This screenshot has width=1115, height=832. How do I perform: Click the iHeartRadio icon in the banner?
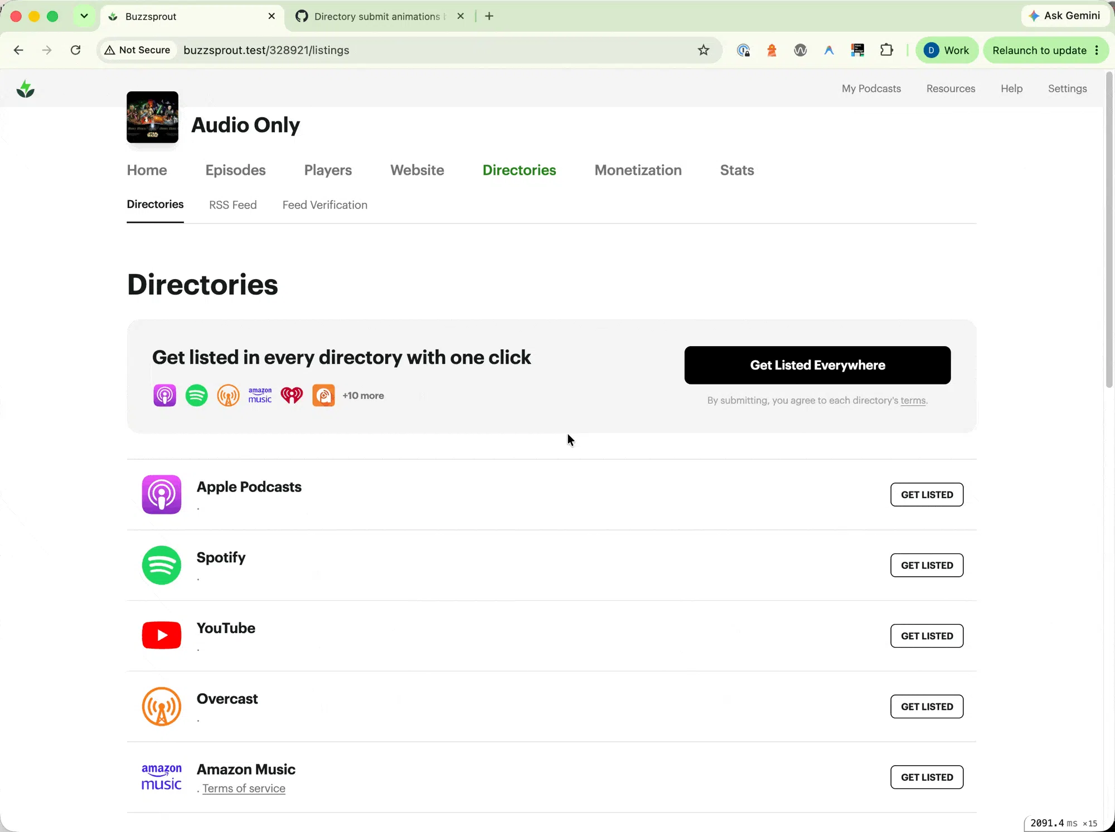click(x=292, y=395)
